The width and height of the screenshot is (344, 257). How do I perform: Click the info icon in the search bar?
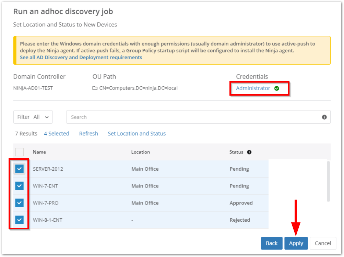pyautogui.click(x=325, y=117)
